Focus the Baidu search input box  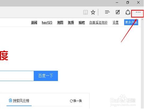tap(17, 76)
